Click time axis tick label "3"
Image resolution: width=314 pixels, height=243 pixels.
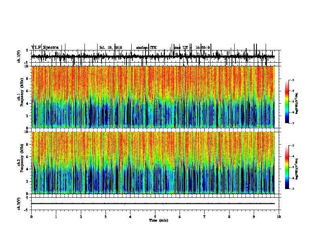105,217
